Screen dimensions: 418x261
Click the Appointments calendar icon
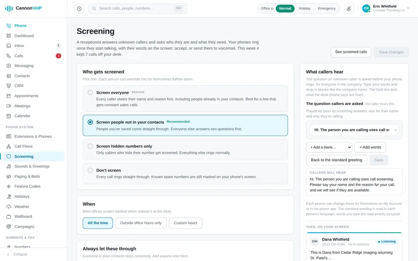[9, 96]
